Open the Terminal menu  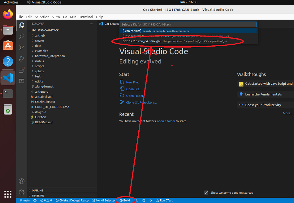(x=86, y=17)
